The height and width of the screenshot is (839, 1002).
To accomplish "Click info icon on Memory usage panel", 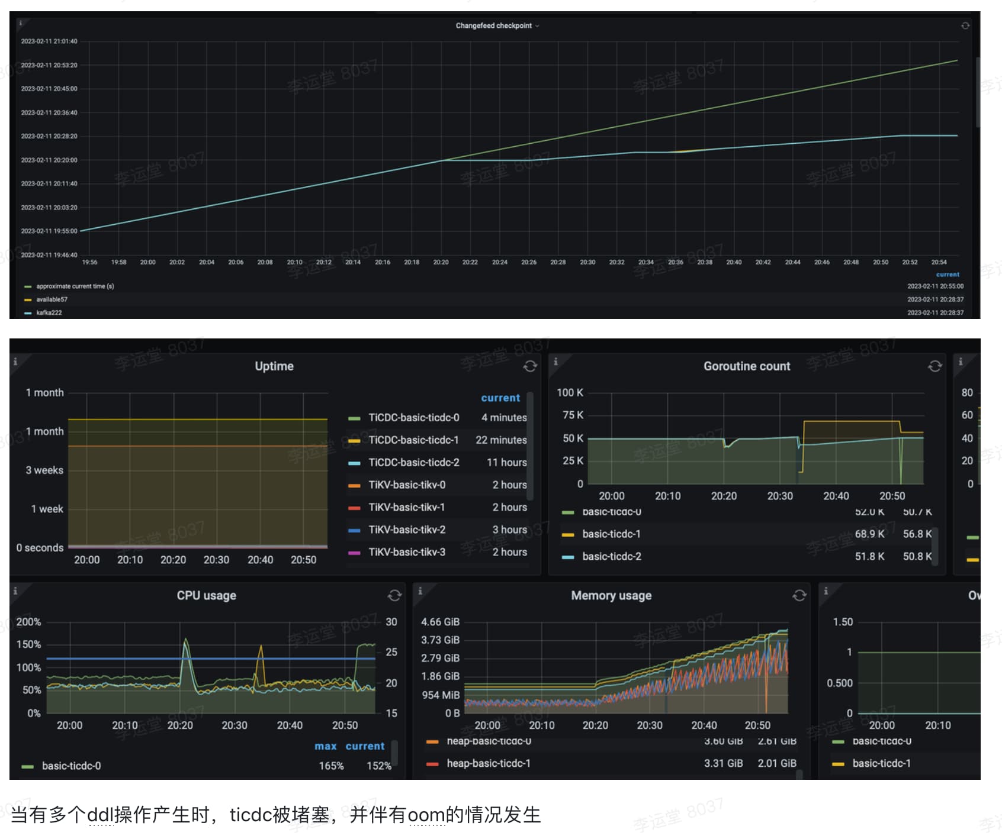I will click(x=420, y=590).
